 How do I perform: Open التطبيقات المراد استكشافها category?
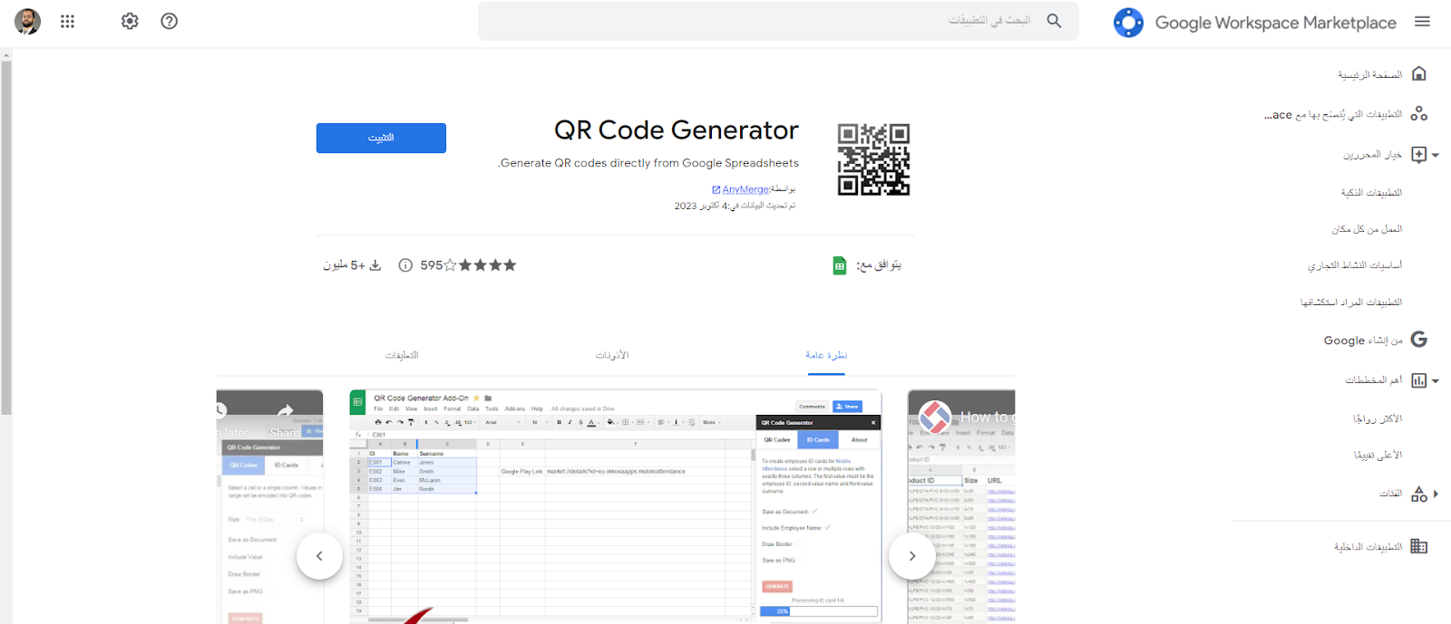tap(1351, 302)
